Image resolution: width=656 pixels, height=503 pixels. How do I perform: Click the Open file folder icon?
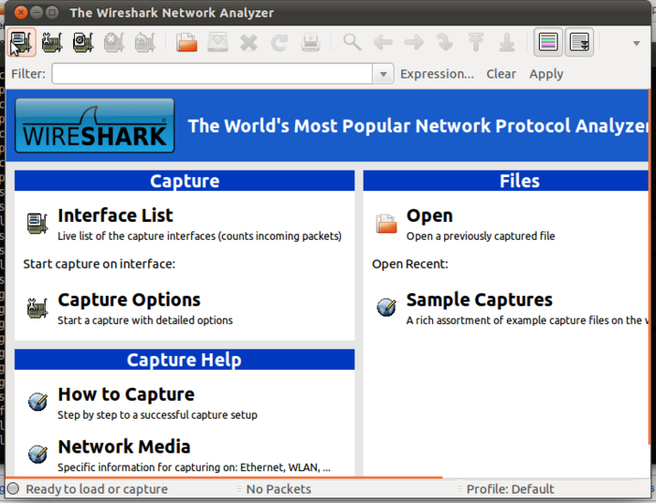[x=386, y=223]
